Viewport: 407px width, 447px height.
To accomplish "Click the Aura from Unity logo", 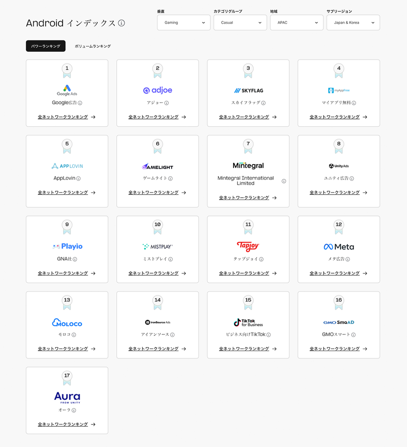I will pos(67,397).
